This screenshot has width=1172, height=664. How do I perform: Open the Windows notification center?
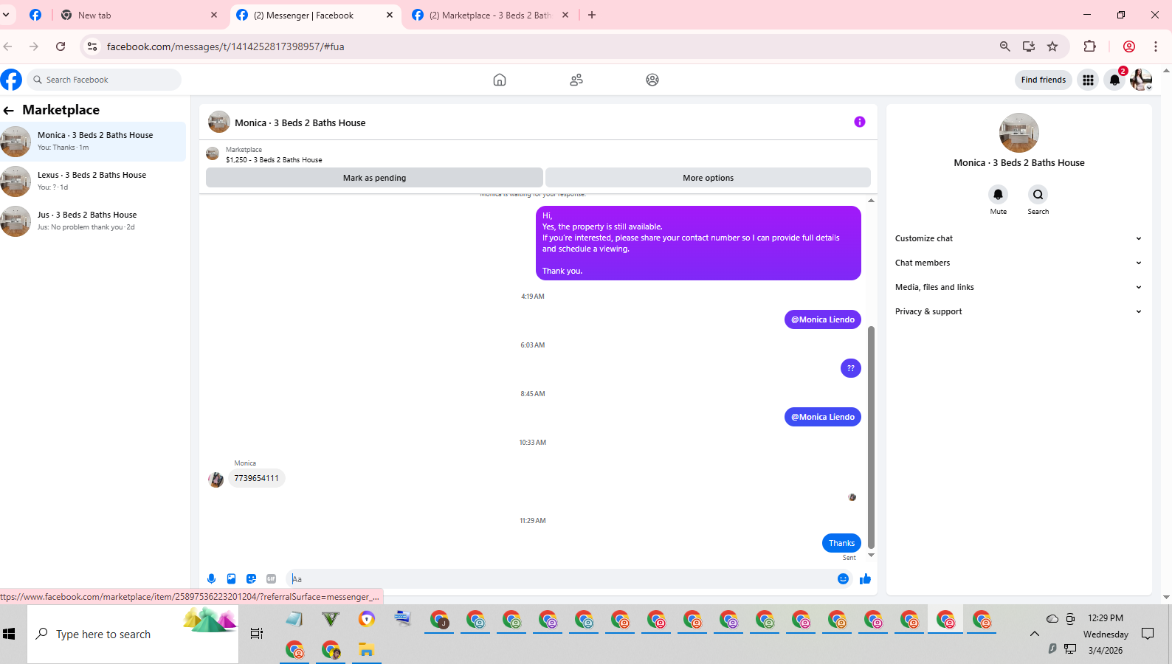(1148, 634)
